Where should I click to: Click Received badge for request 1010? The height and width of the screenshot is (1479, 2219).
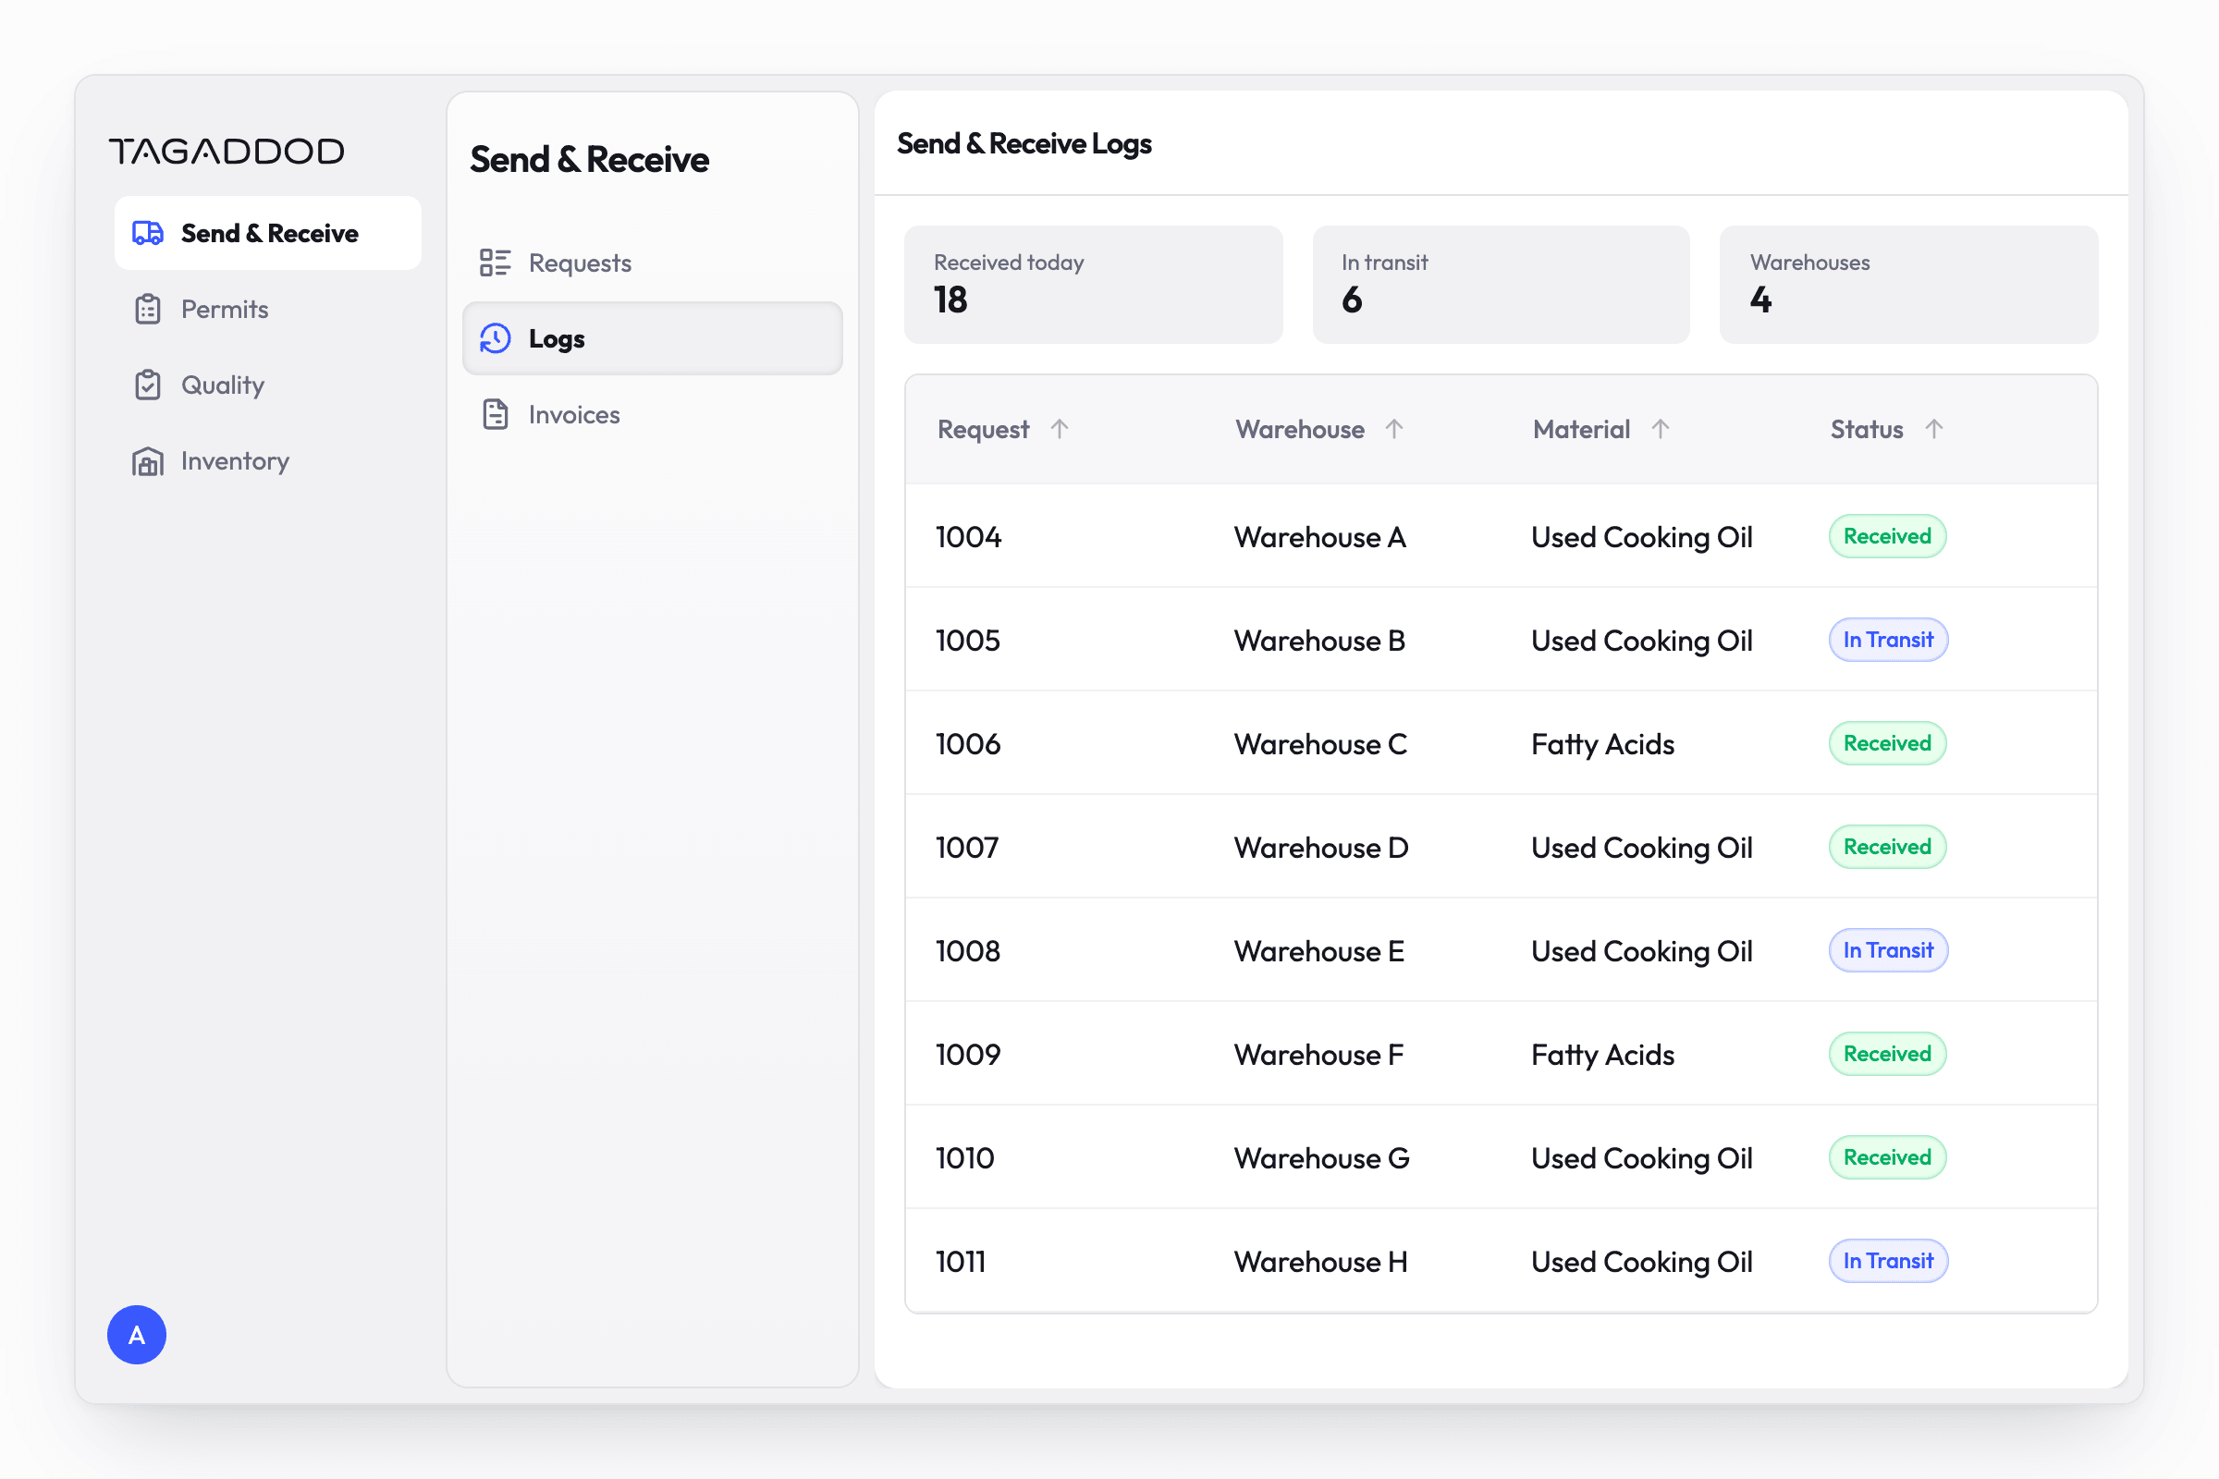point(1887,1157)
